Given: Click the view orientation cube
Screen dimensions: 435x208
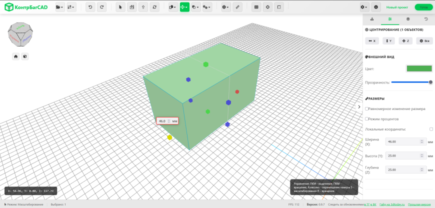Looking at the screenshot, I should click(x=20, y=34).
